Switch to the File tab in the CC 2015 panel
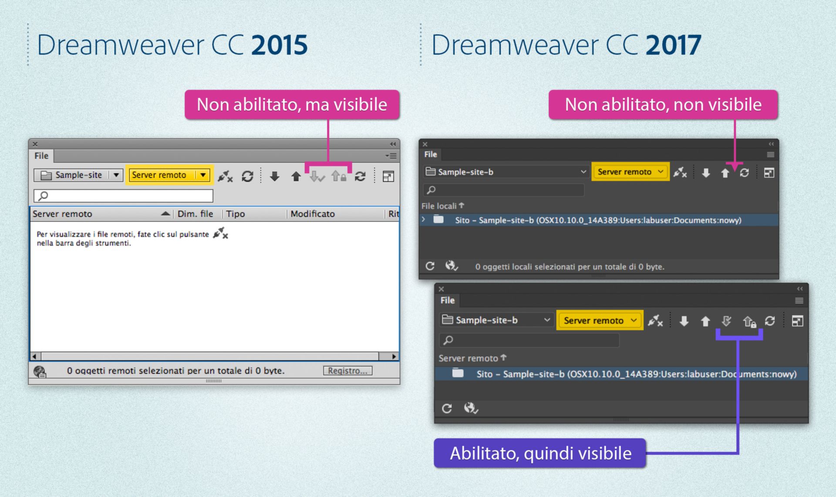The height and width of the screenshot is (497, 836). tap(40, 156)
